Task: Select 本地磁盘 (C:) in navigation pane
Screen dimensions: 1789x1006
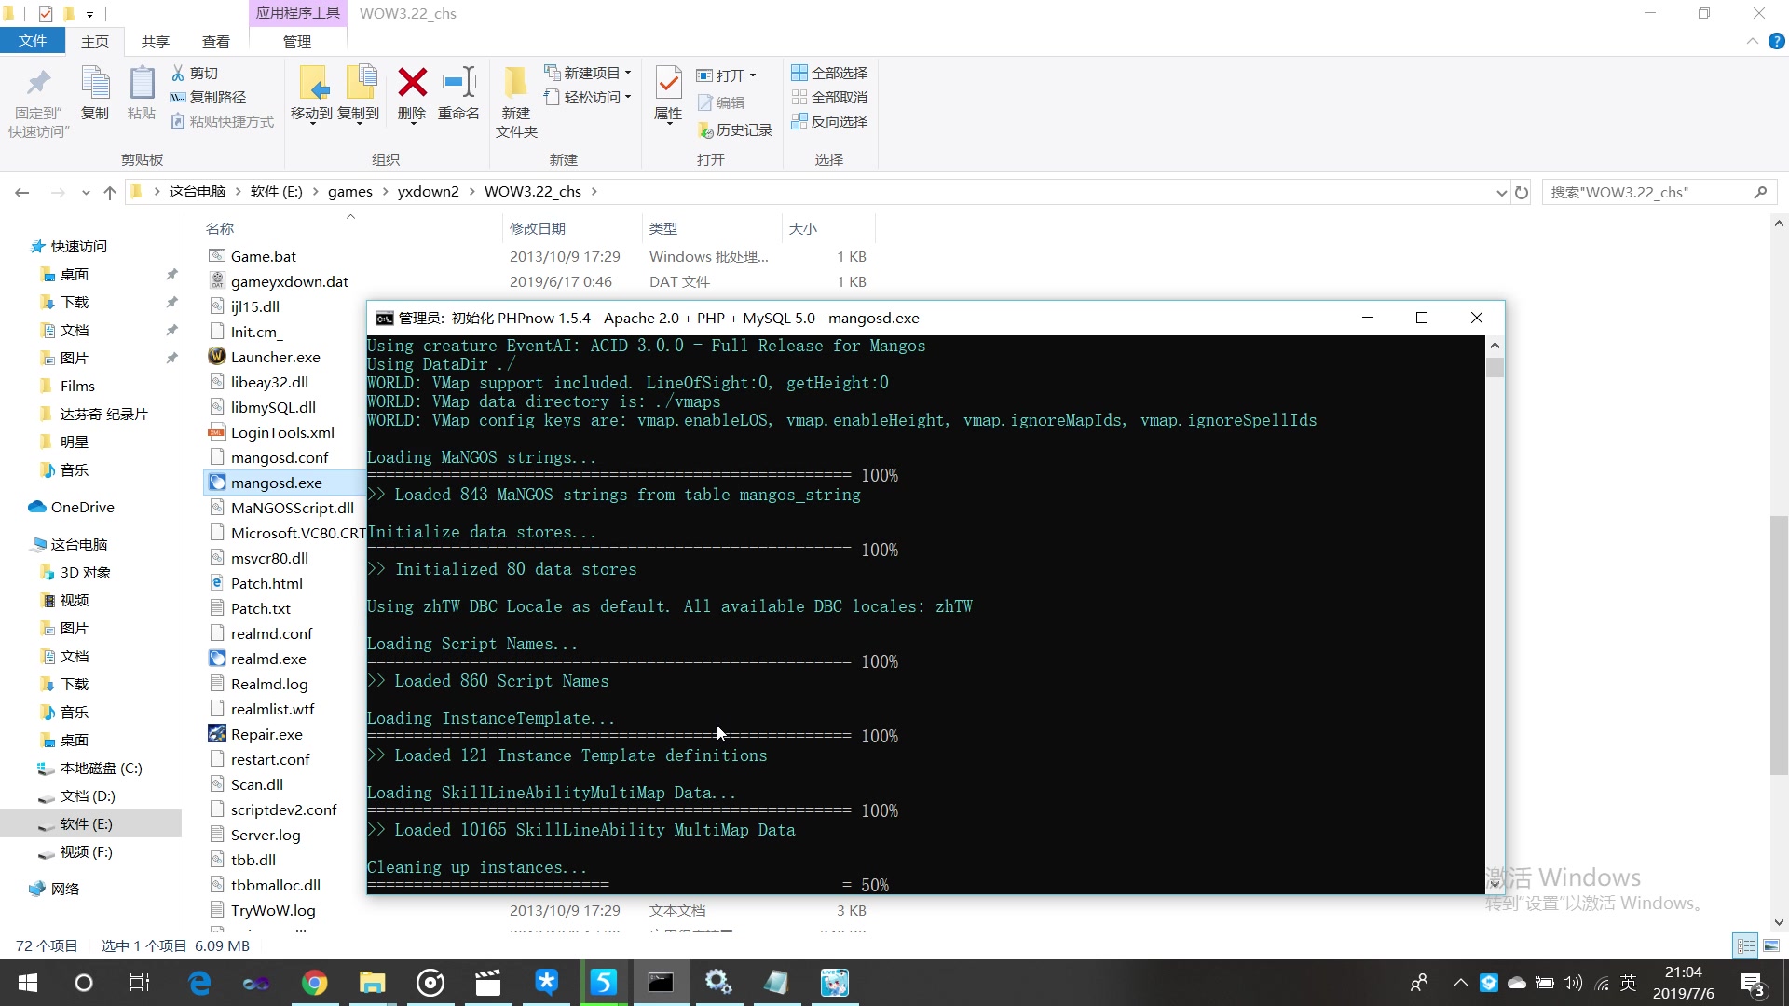Action: click(x=101, y=768)
